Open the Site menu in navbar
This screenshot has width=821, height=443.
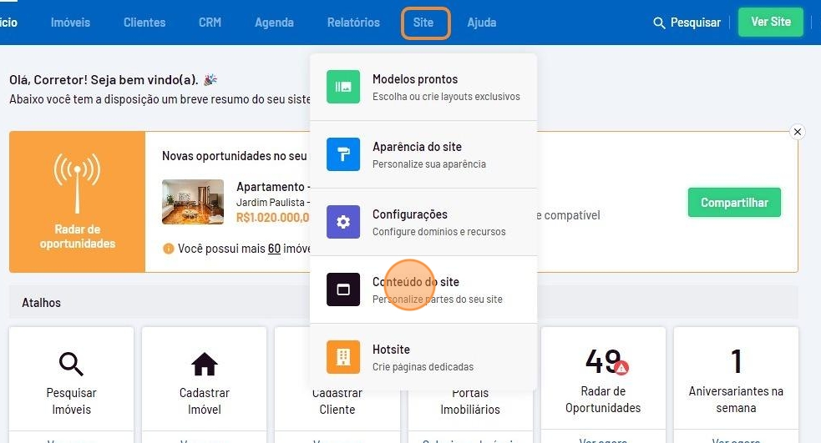(x=424, y=23)
